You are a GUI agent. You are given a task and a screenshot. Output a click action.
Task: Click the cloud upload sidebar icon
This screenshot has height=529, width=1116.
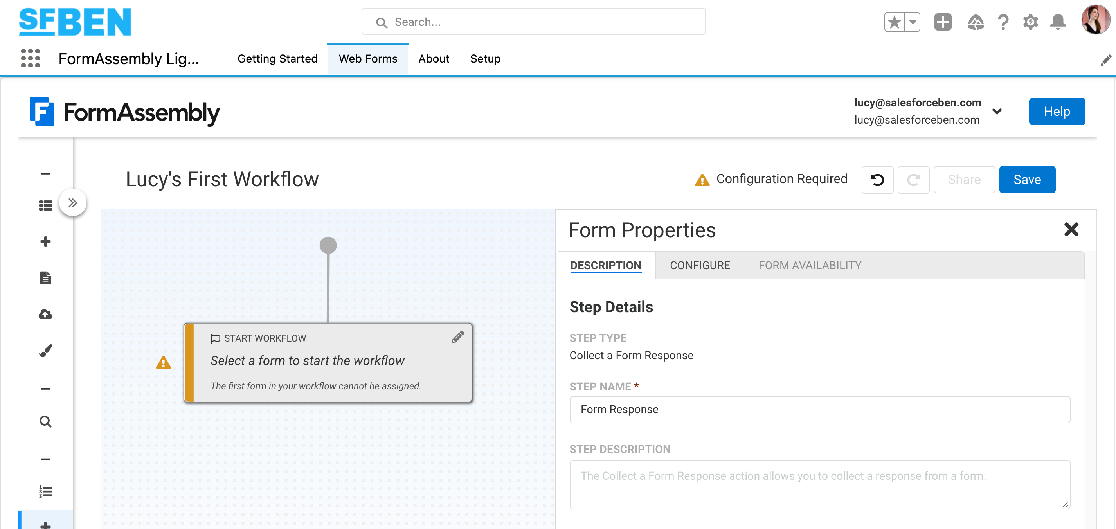click(45, 314)
